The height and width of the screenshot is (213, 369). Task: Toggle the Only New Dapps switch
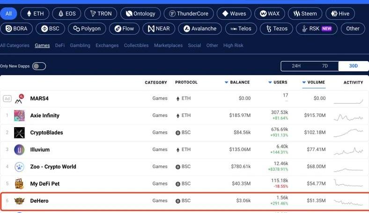(x=39, y=66)
